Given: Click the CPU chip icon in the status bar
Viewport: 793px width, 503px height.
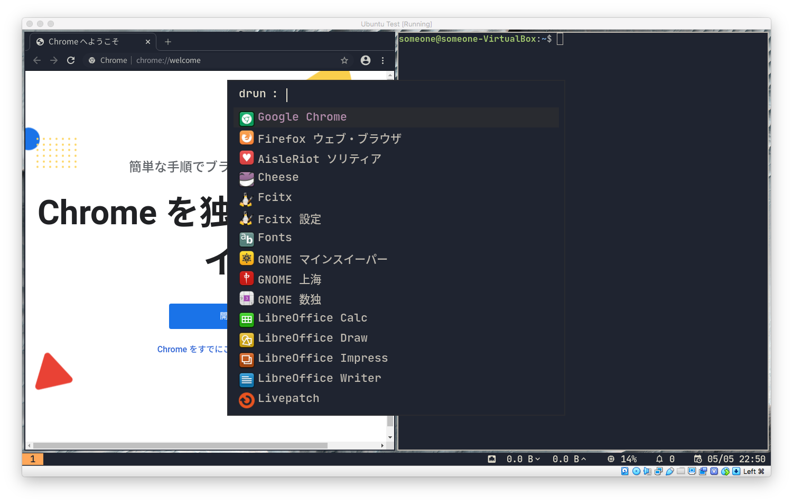Looking at the screenshot, I should [x=611, y=459].
